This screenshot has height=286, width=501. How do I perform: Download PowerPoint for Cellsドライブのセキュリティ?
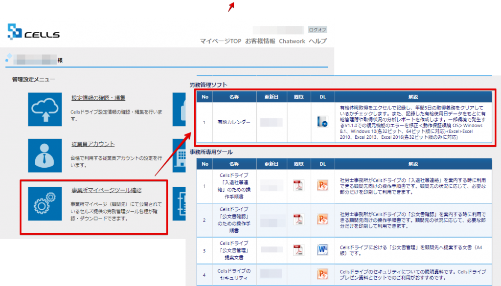coord(322,274)
